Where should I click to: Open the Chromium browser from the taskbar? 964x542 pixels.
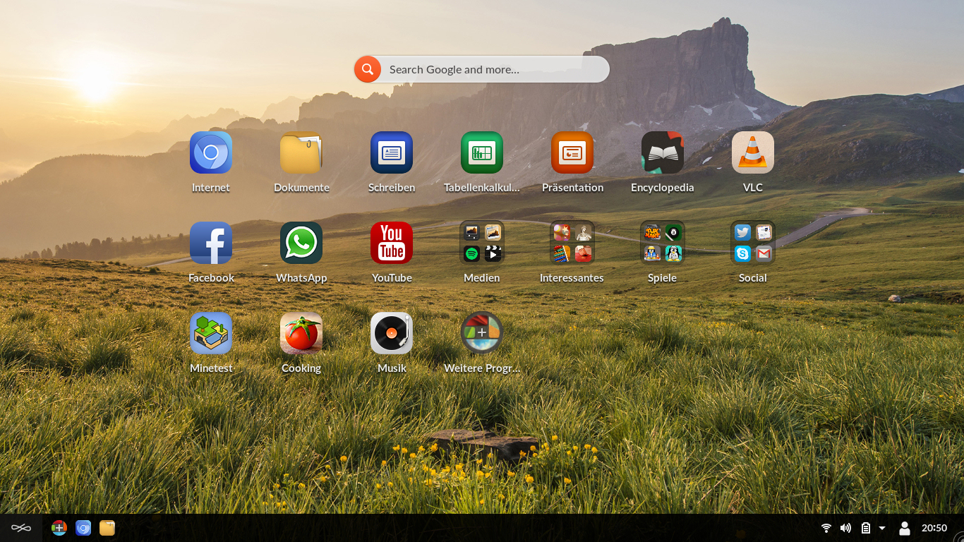tap(83, 528)
